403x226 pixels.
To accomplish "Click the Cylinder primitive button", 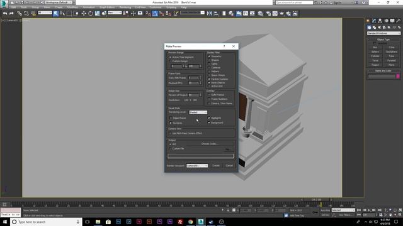I will coord(375,56).
